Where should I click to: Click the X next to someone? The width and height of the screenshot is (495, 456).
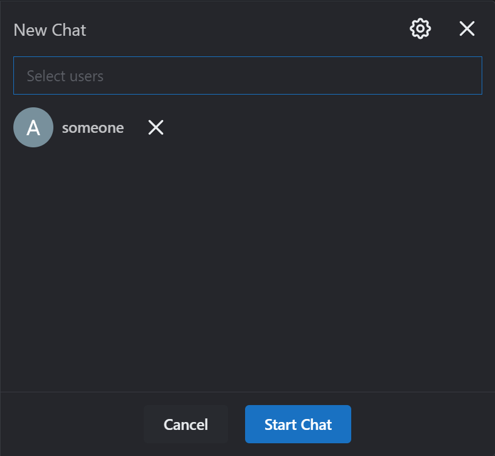point(156,127)
